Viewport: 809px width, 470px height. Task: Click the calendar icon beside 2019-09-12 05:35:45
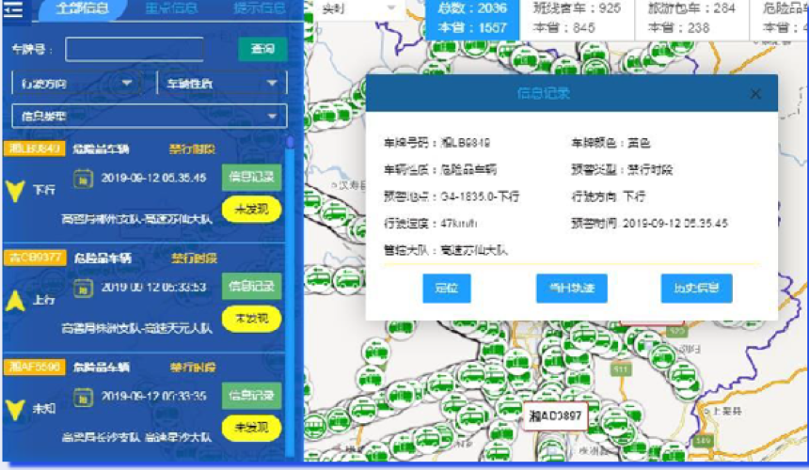click(x=83, y=179)
